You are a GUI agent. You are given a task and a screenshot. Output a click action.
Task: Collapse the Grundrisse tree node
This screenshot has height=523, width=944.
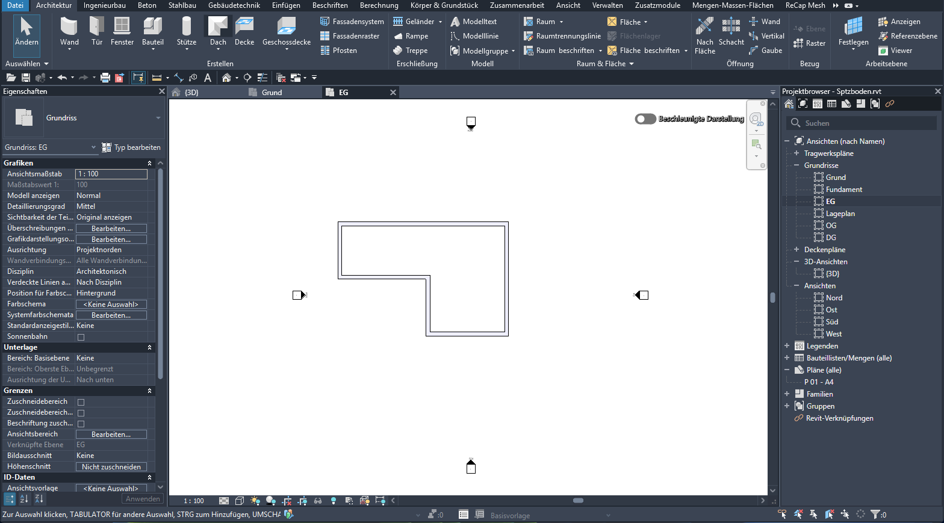coord(796,166)
